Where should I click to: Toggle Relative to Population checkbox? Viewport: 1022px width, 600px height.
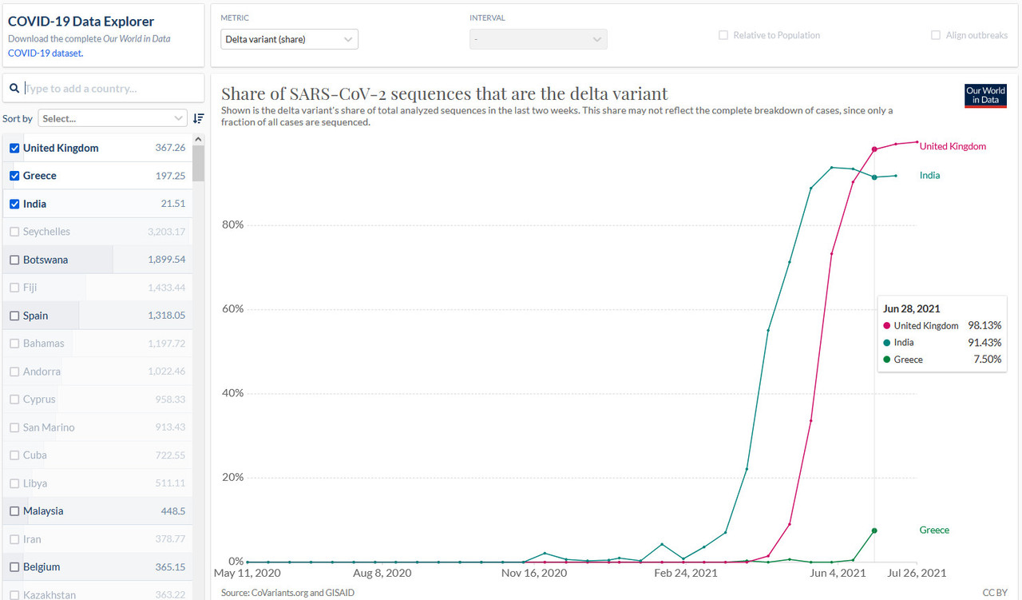(723, 35)
